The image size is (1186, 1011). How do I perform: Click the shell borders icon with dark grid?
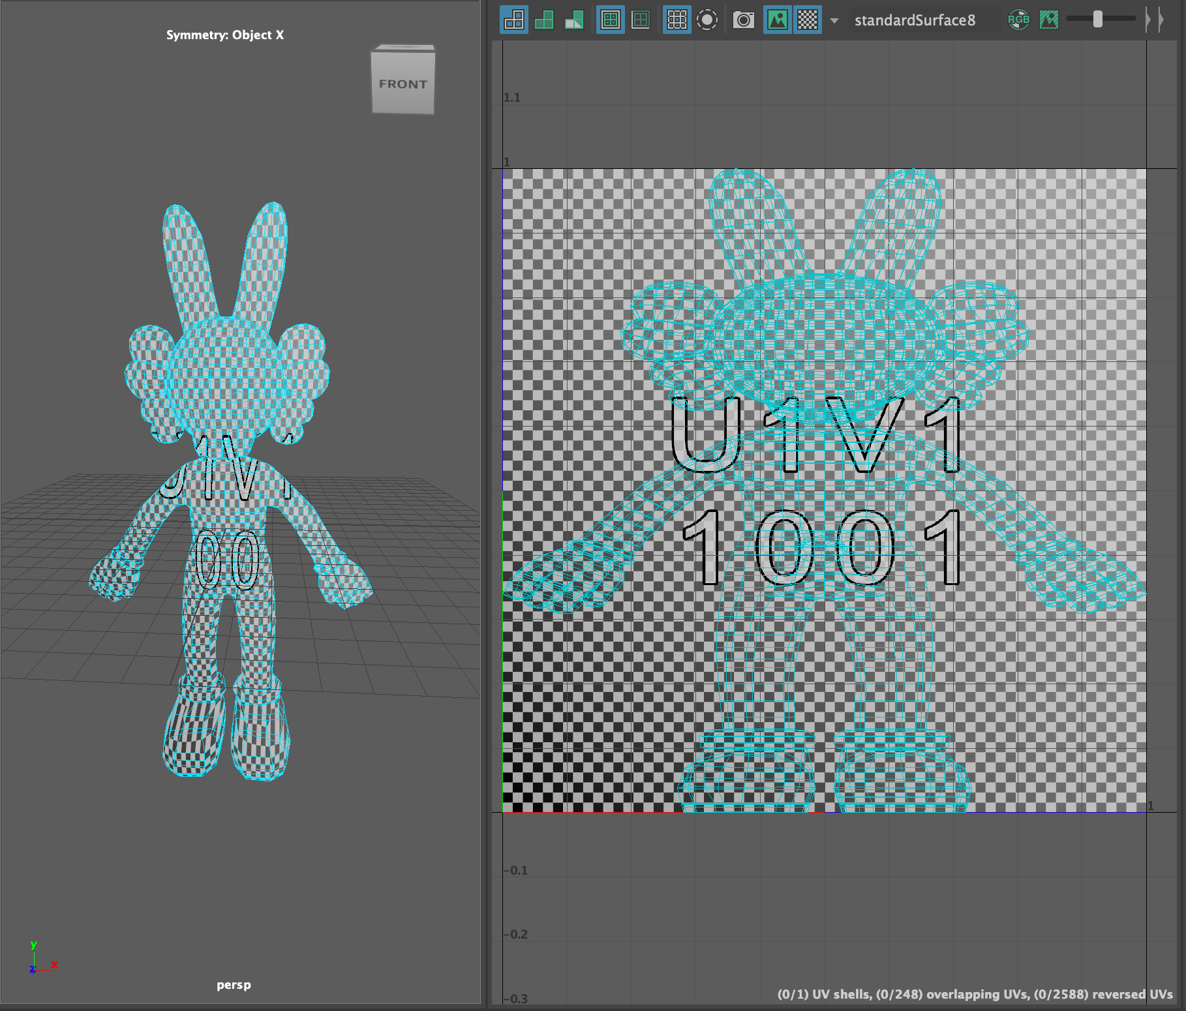pos(641,20)
